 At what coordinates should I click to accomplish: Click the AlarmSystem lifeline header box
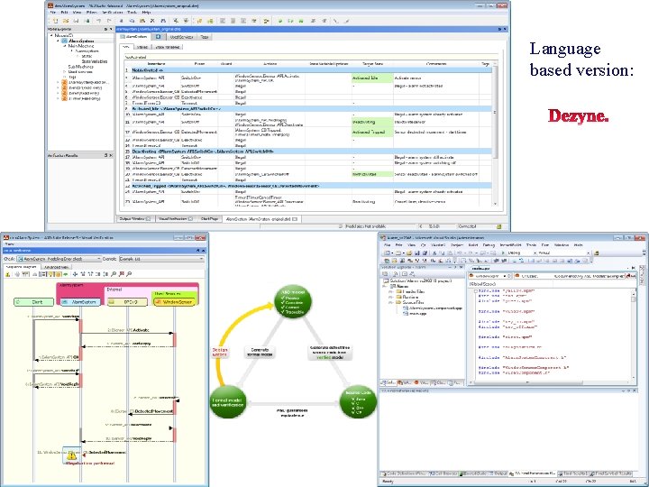point(80,302)
